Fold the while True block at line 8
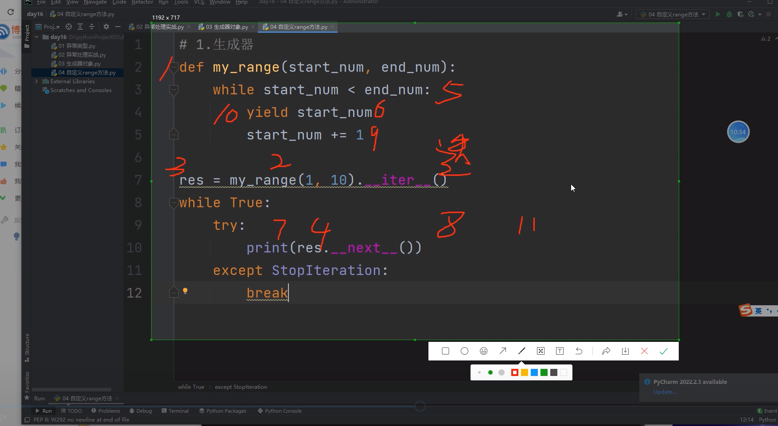 point(174,203)
